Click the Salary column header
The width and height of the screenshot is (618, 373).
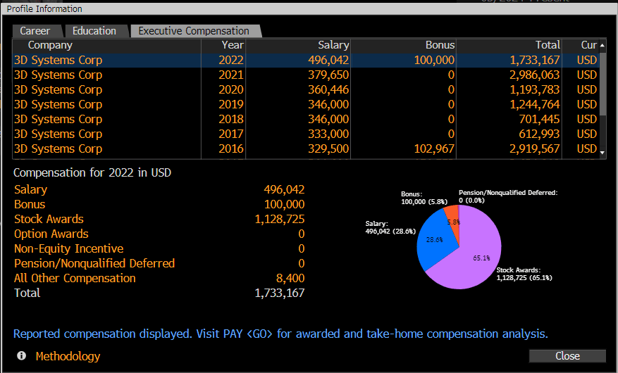298,46
